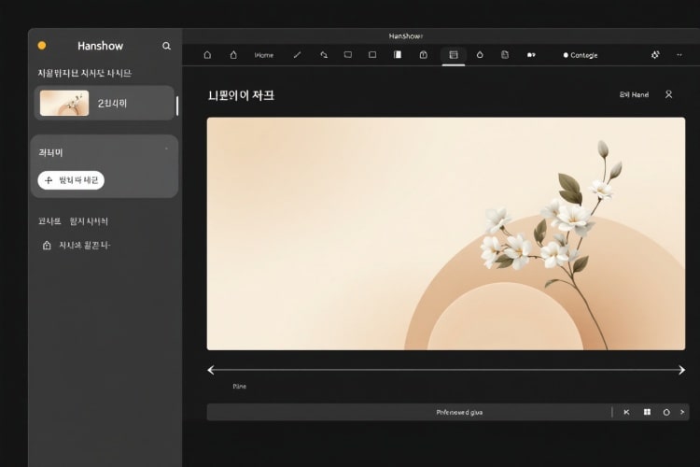Click the sidebar scrollbar beside the slide card
This screenshot has width=700, height=467.
[177, 106]
